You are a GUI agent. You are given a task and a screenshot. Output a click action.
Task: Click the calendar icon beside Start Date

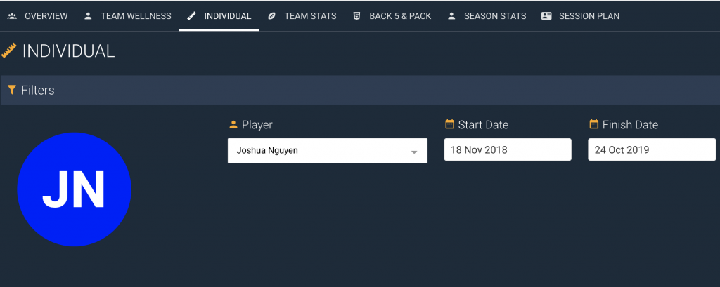pos(449,124)
